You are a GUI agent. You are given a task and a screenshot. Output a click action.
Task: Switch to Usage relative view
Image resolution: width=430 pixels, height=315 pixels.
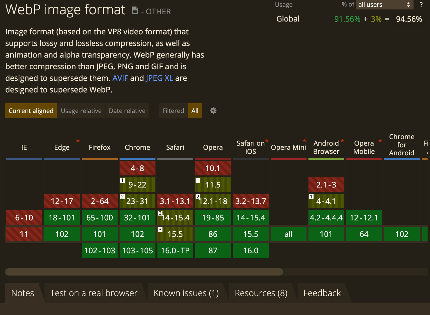click(x=81, y=111)
